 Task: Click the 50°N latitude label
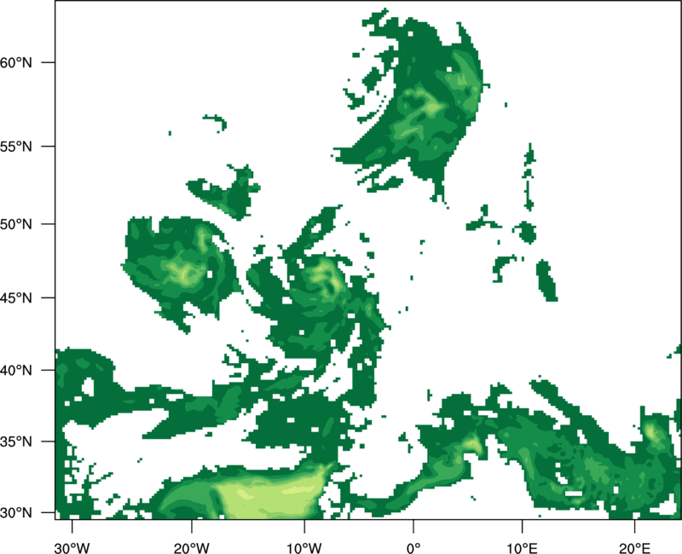coord(16,224)
